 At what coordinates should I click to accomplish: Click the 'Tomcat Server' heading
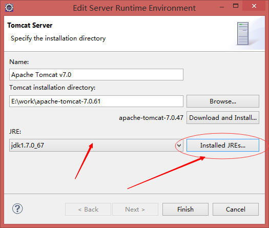click(x=30, y=26)
